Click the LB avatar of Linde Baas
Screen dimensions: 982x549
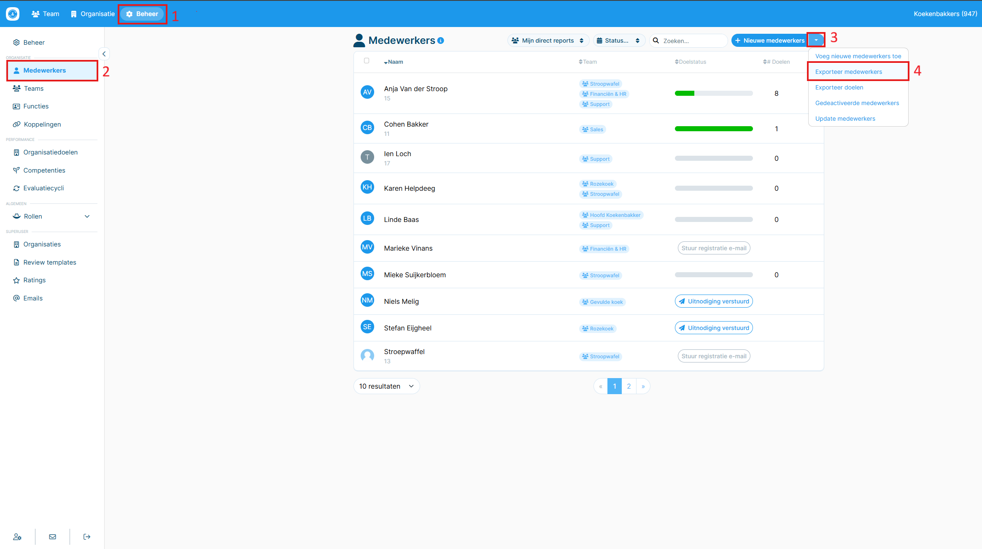point(367,218)
